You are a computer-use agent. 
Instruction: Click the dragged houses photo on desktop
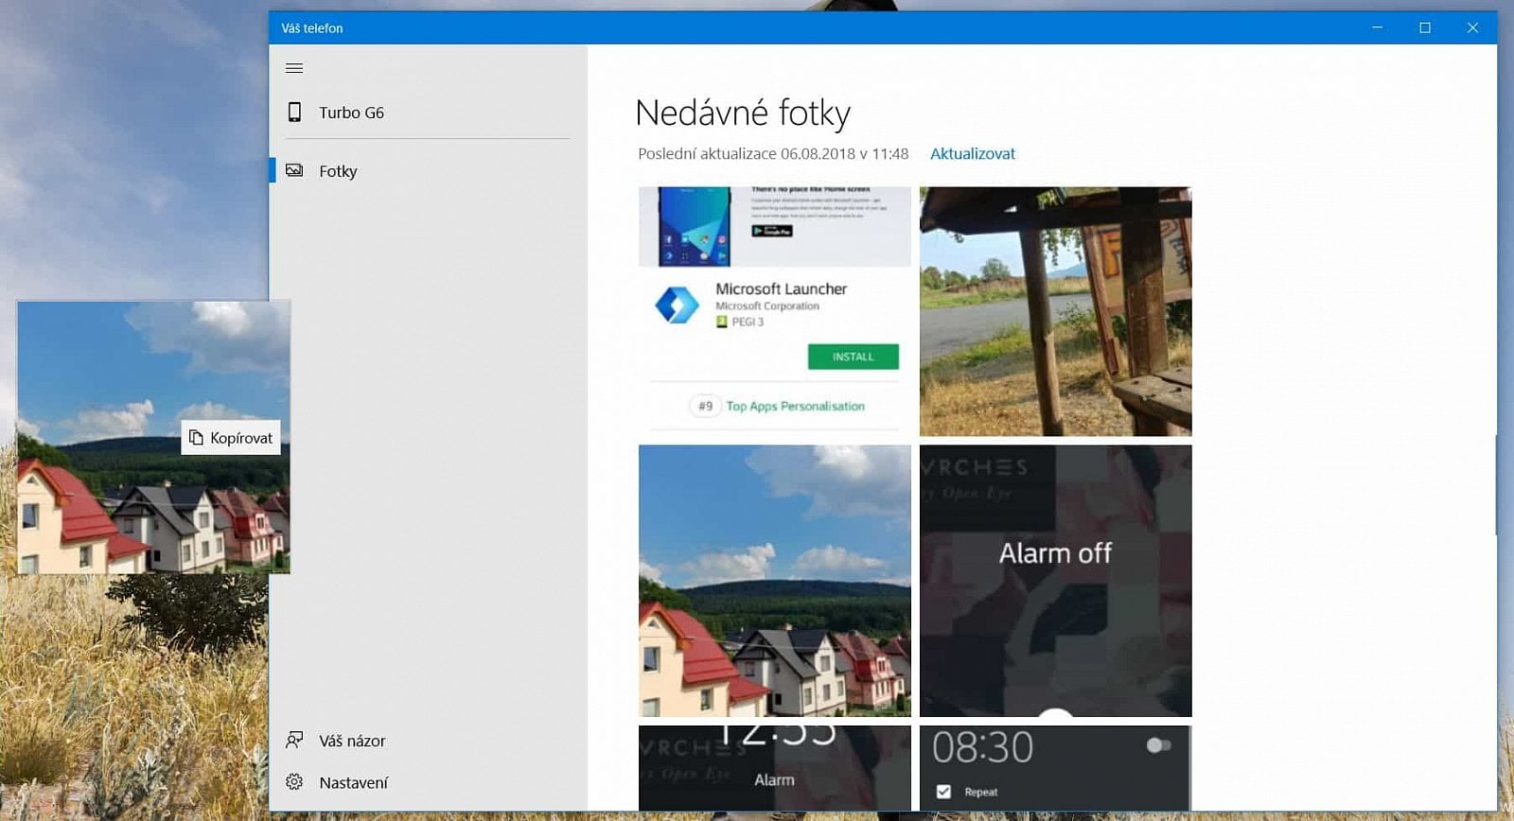click(x=153, y=437)
